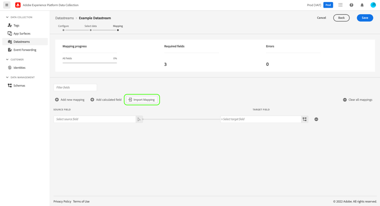Click the Datastreams sidebar icon

pyautogui.click(x=10, y=42)
